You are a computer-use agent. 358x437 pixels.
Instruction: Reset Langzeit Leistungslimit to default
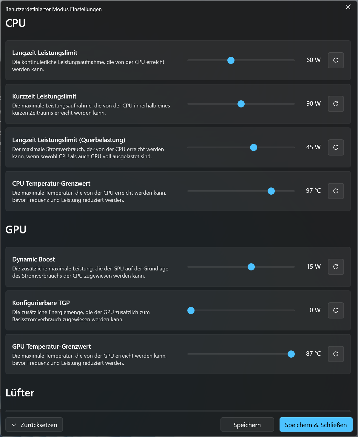point(336,60)
